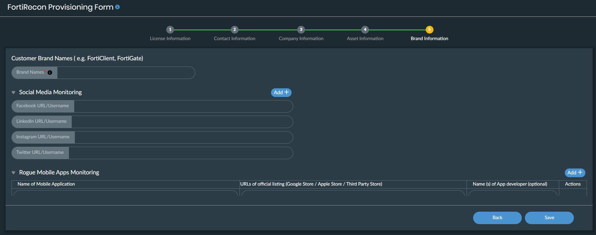Add a Rogue Mobile Apps row
Screen dimensions: 596x235
click(x=574, y=173)
